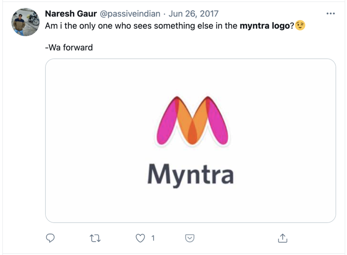Viewport: 347px width, 255px height.
Task: Visit the @passiveindian handle
Action: (130, 14)
